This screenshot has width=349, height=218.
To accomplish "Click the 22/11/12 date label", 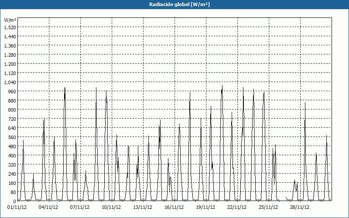I will [237, 208].
